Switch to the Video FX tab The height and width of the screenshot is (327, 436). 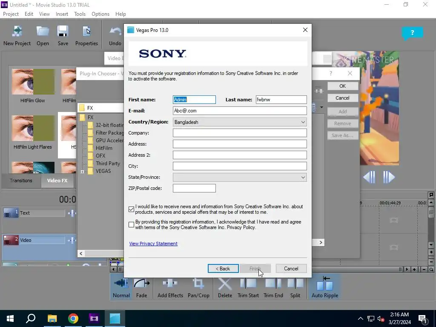tap(57, 181)
